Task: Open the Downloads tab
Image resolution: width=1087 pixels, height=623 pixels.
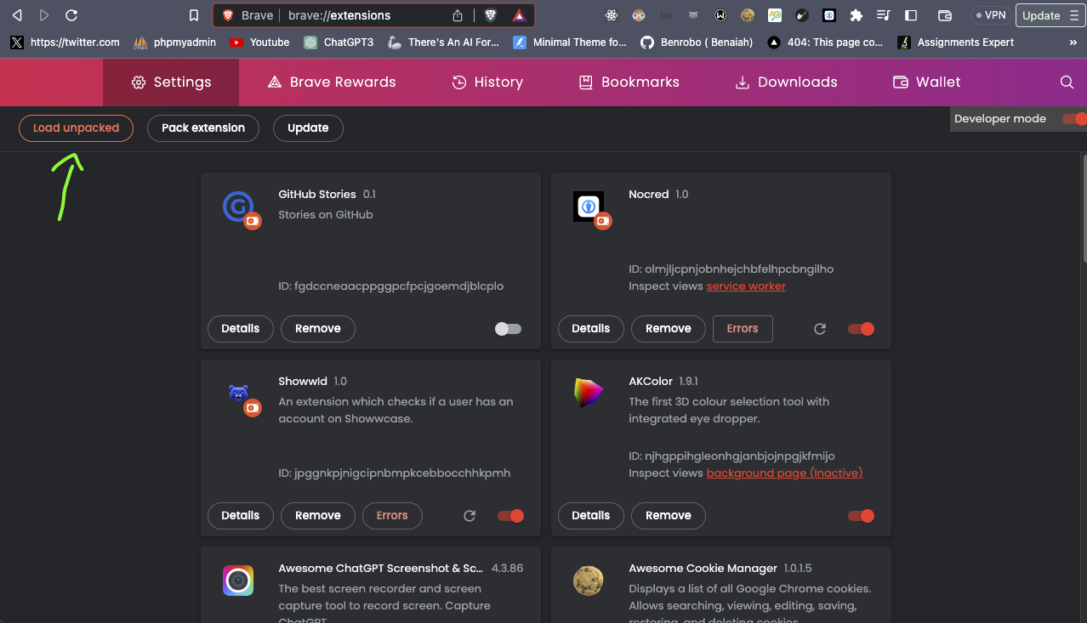Action: (787, 82)
